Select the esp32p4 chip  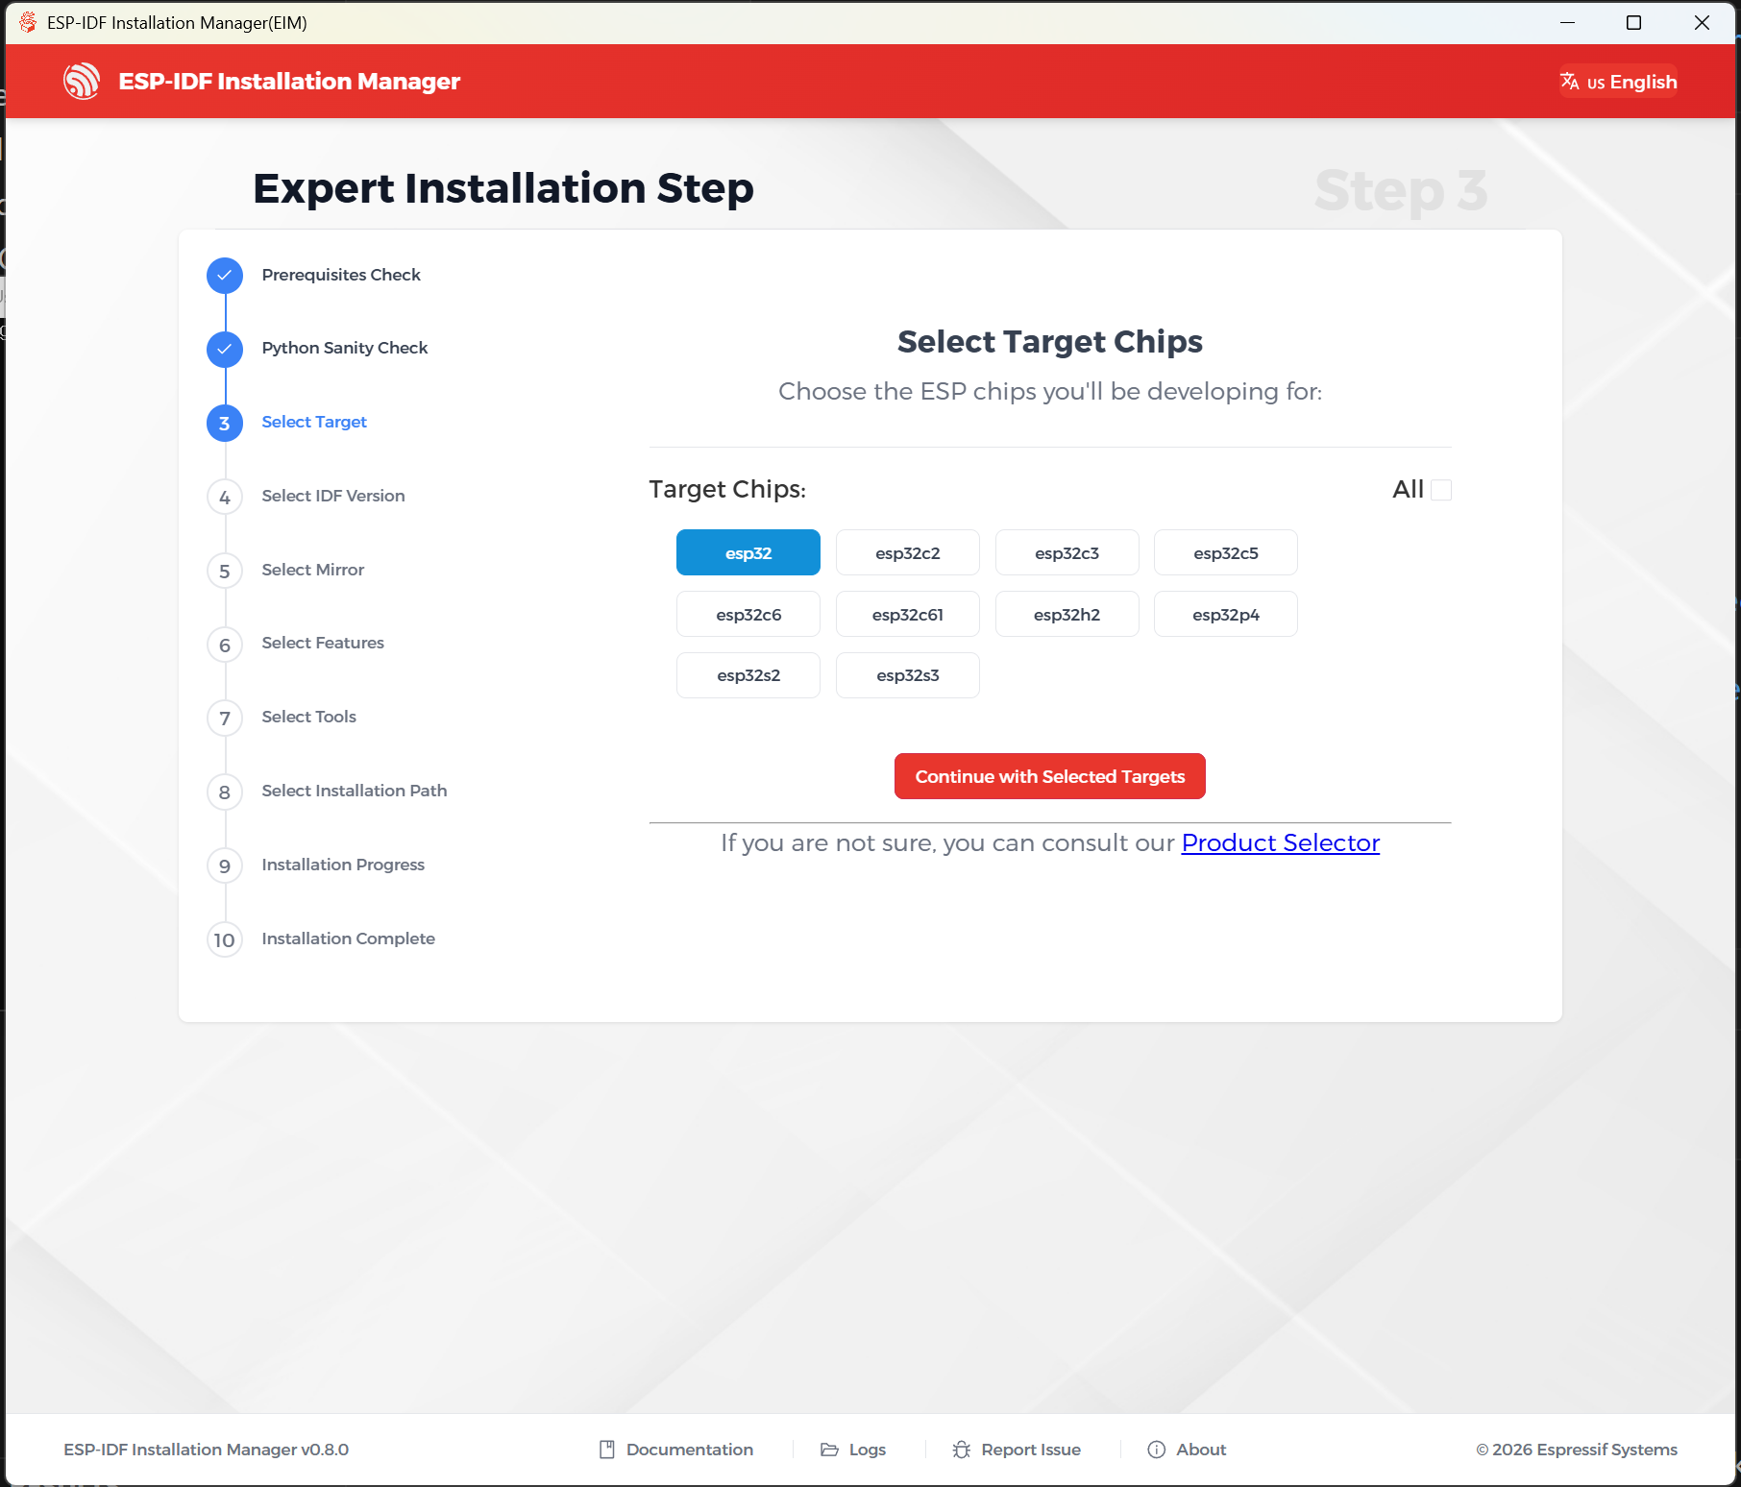pyautogui.click(x=1226, y=614)
